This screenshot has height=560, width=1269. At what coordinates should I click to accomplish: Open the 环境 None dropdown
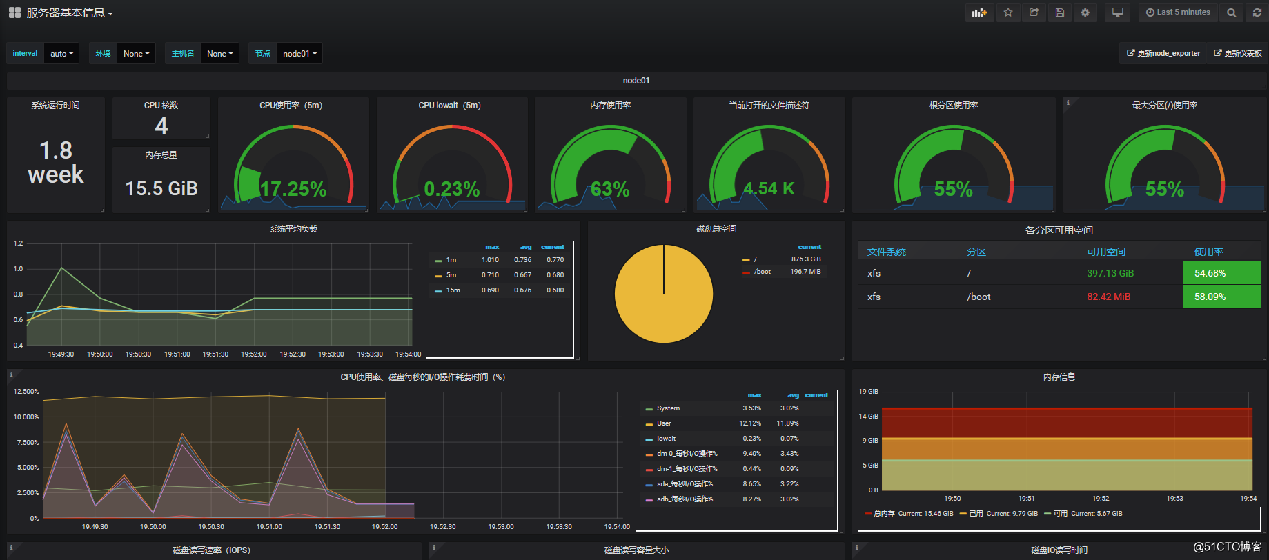(x=136, y=53)
